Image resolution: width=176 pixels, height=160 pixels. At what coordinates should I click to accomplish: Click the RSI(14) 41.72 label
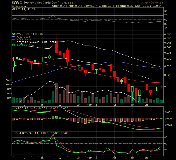(25, 9)
